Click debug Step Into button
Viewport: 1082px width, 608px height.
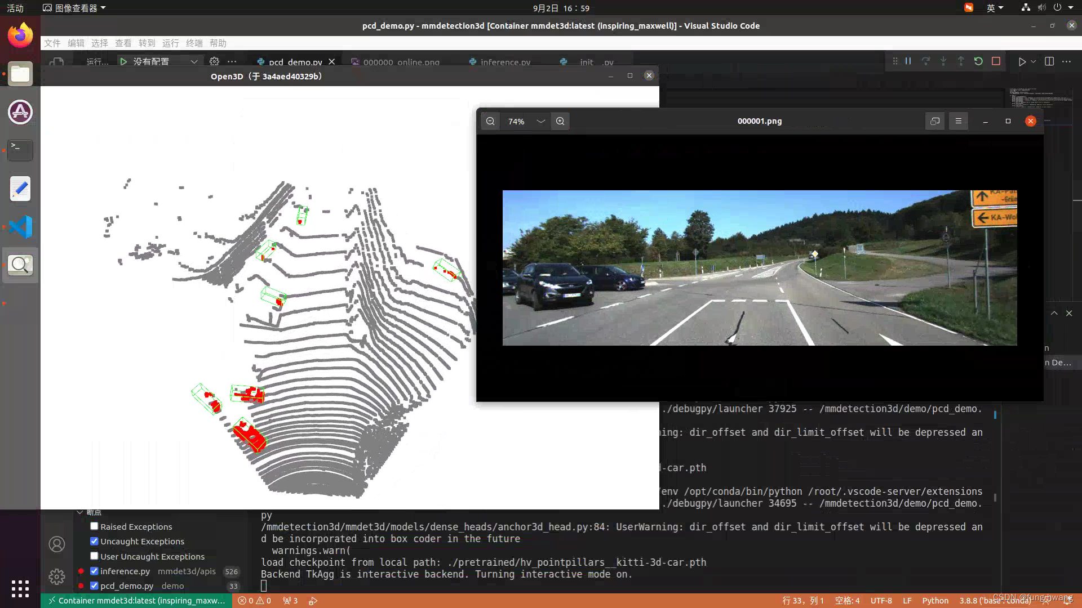point(943,61)
